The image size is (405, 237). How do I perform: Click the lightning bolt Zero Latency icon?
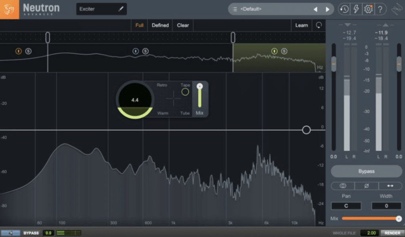(x=356, y=9)
